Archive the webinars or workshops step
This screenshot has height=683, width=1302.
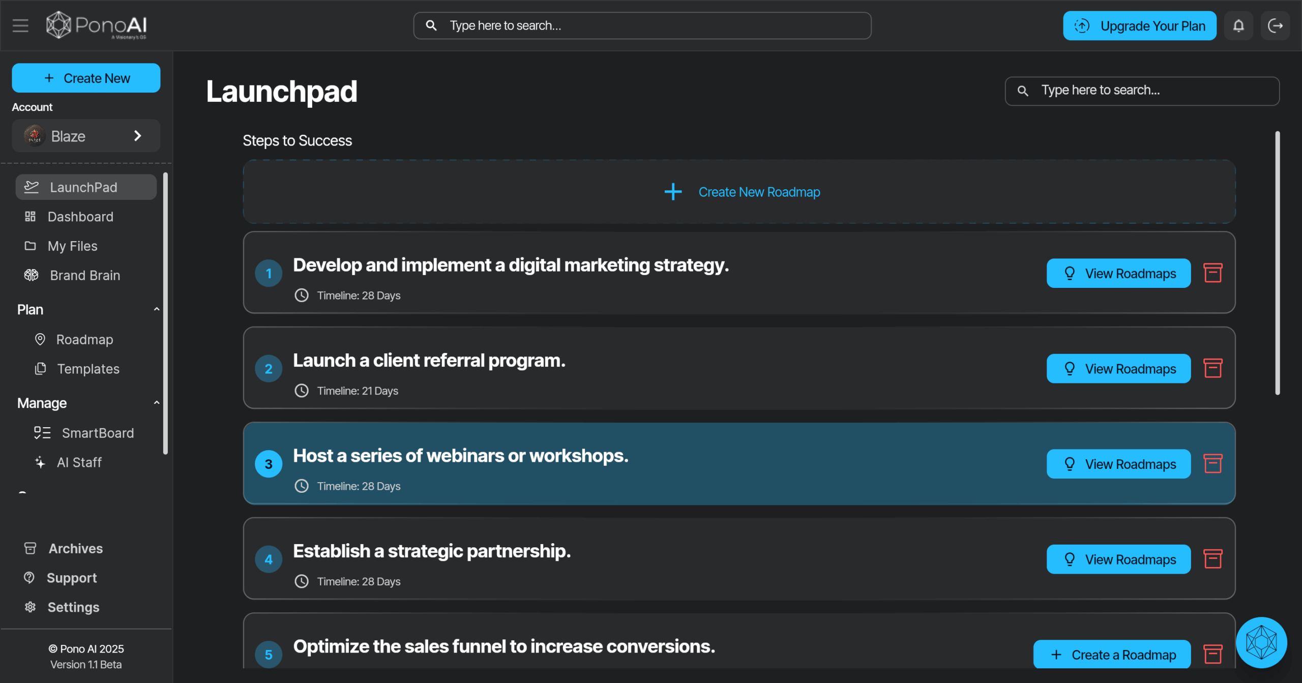pyautogui.click(x=1212, y=463)
